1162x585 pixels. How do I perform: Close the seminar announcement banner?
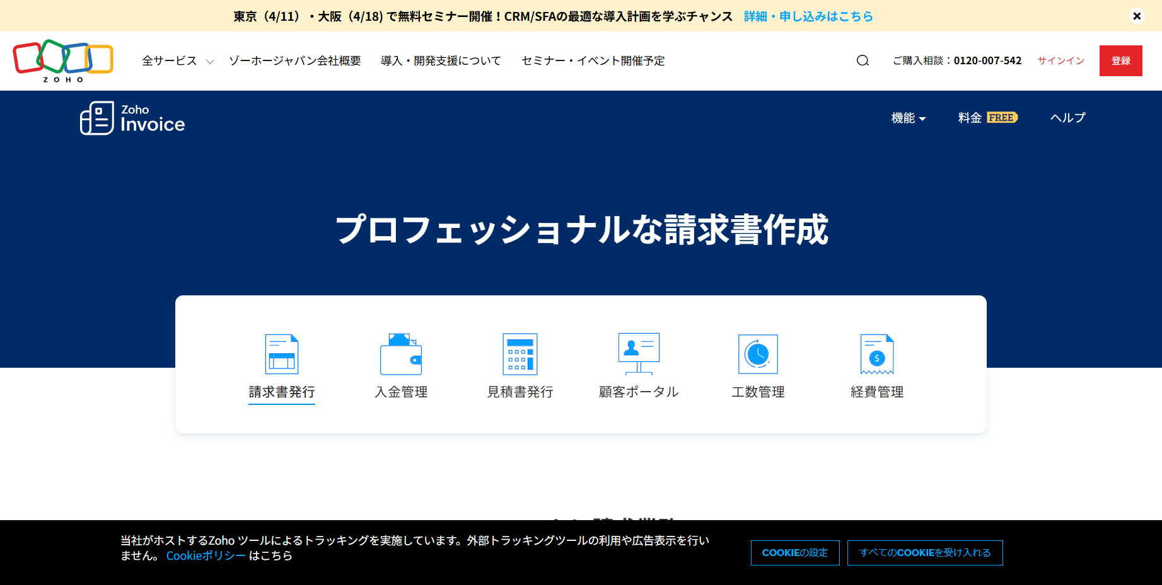(x=1137, y=16)
